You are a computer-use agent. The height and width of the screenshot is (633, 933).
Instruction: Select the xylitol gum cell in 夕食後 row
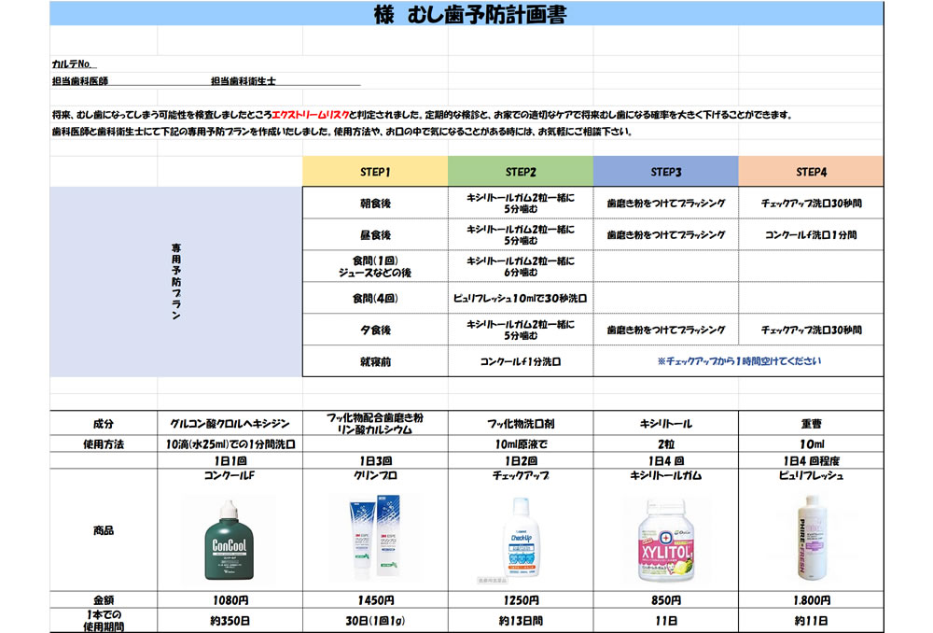point(521,330)
